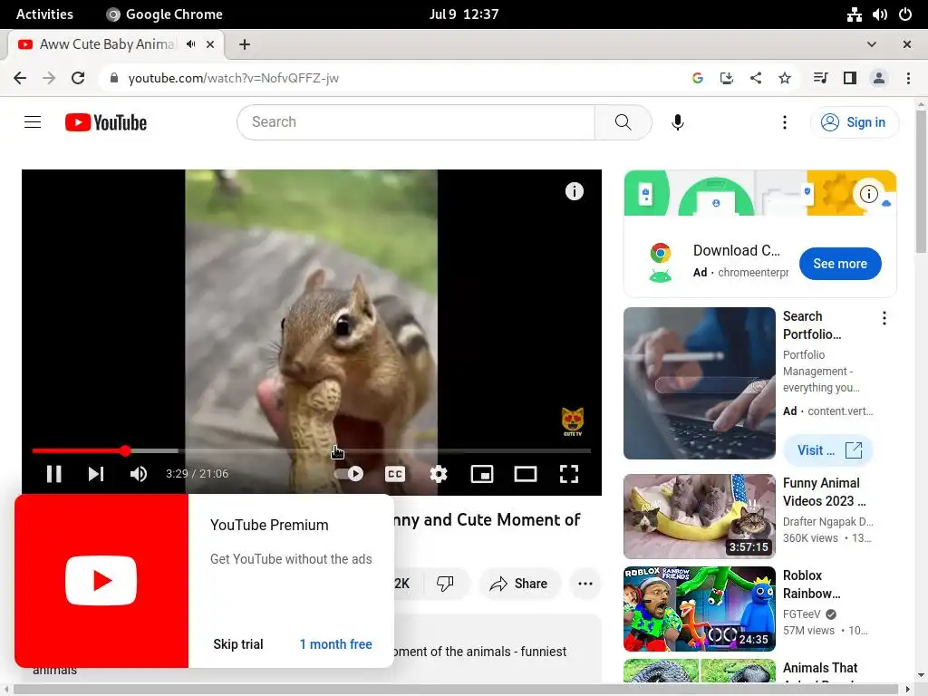Enter full screen mode
Screen dimensions: 928x696
click(569, 474)
